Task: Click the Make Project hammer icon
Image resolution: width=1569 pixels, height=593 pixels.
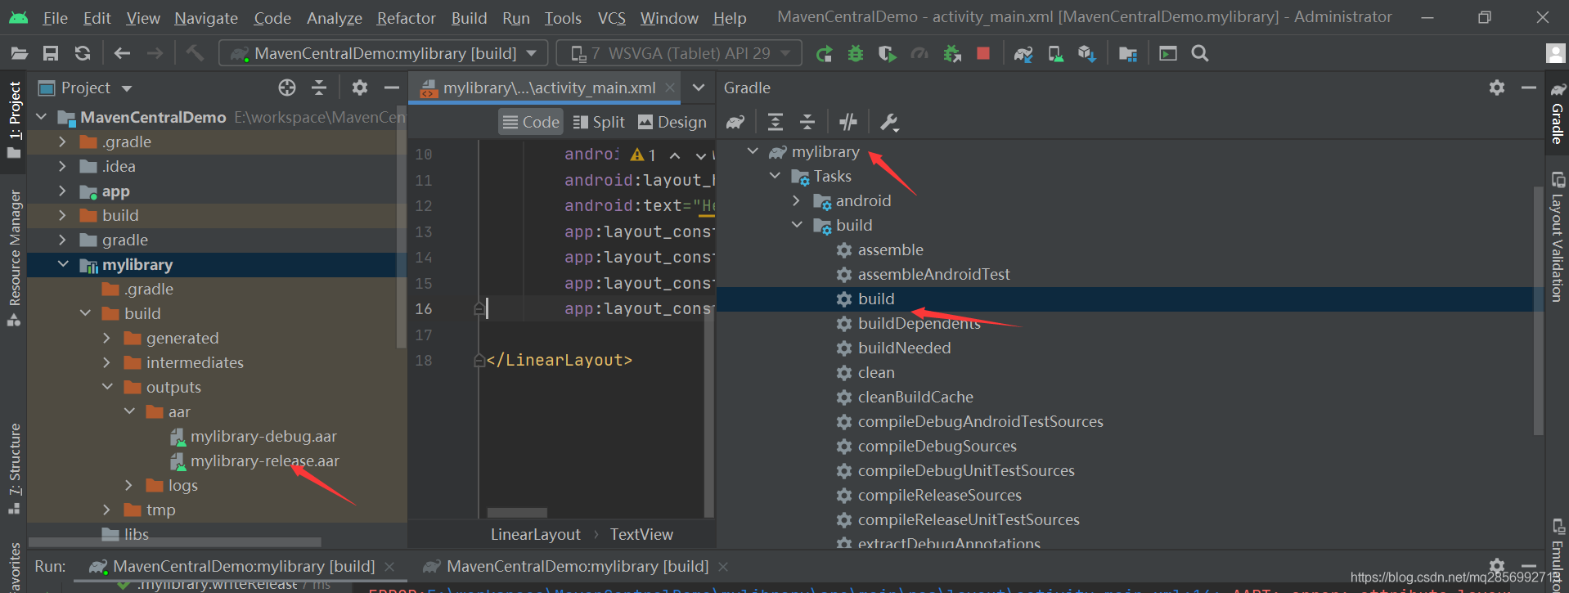Action: (x=195, y=54)
